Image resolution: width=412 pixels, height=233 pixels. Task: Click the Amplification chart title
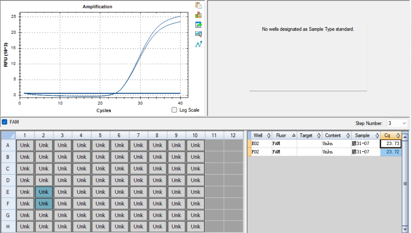(97, 7)
